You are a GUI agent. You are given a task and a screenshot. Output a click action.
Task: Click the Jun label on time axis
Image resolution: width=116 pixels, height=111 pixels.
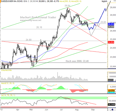[x=46, y=110]
